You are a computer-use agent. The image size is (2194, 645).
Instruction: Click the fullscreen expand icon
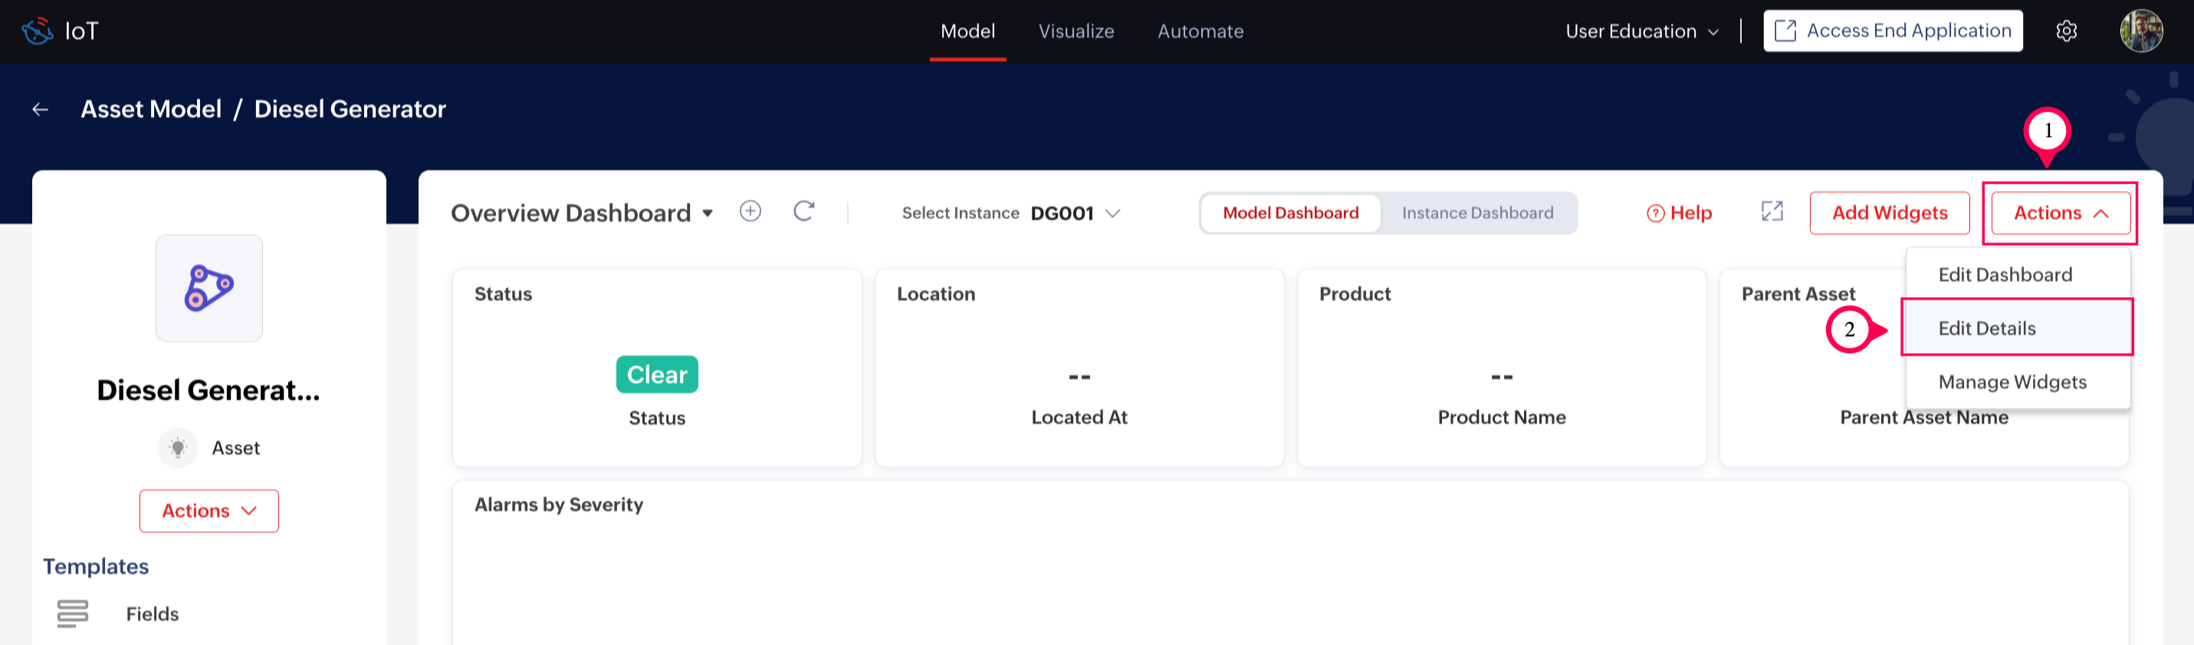[1772, 212]
